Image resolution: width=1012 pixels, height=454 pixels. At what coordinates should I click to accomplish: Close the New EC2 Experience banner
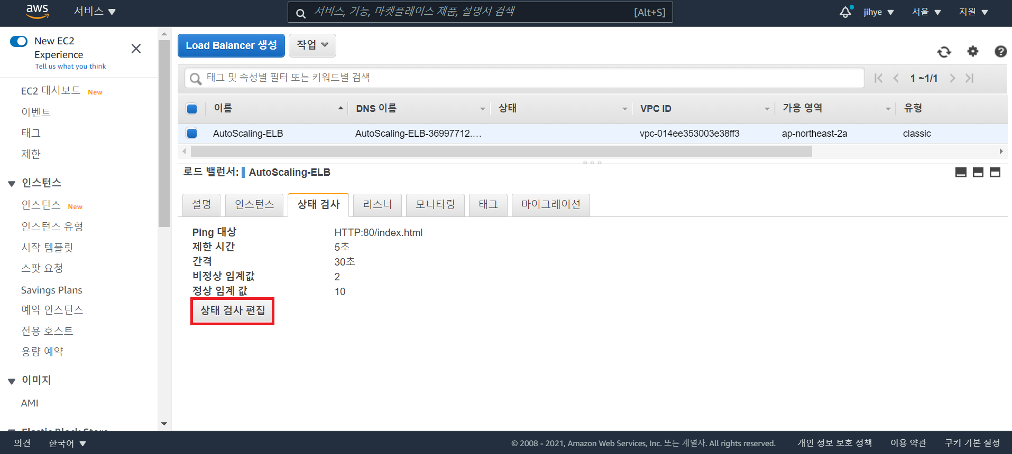tap(136, 49)
